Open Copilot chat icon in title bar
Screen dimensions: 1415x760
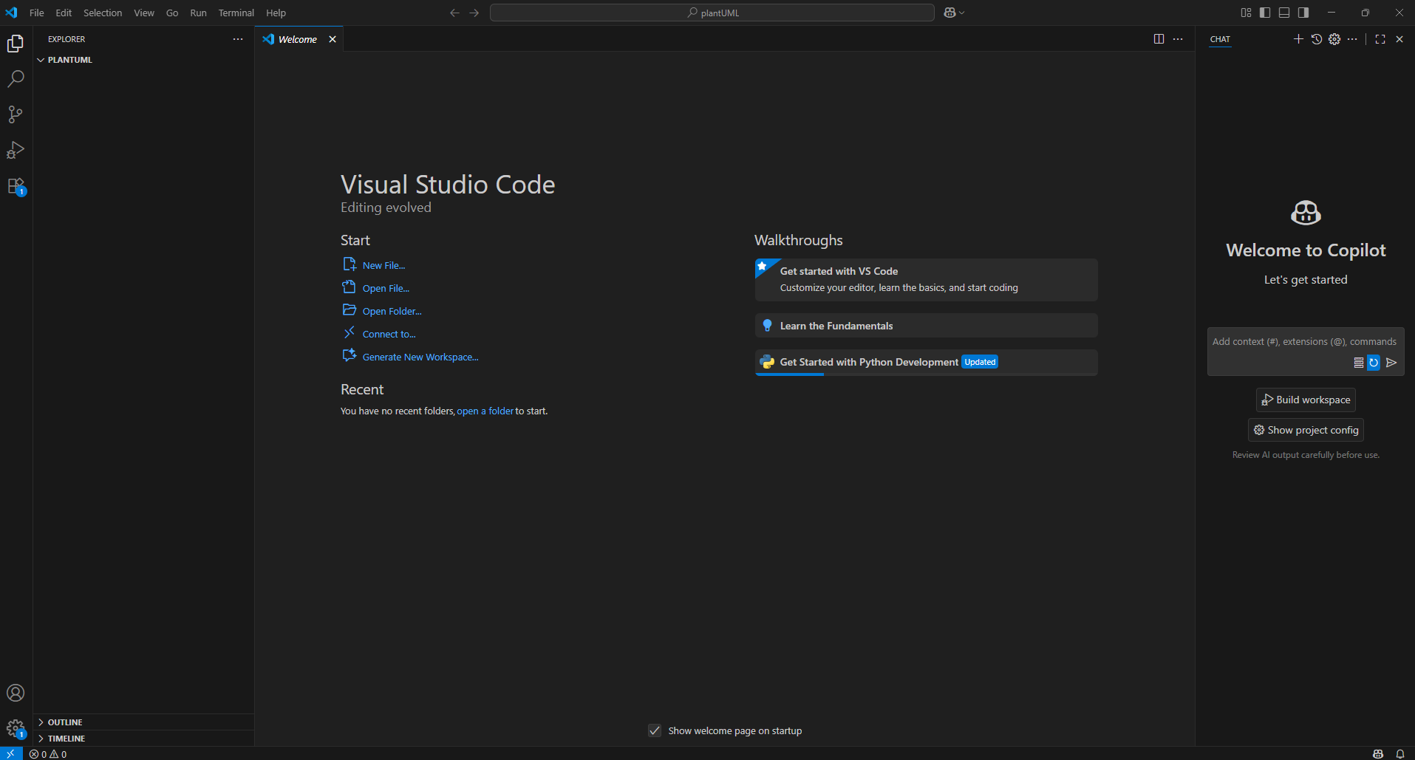click(x=949, y=13)
